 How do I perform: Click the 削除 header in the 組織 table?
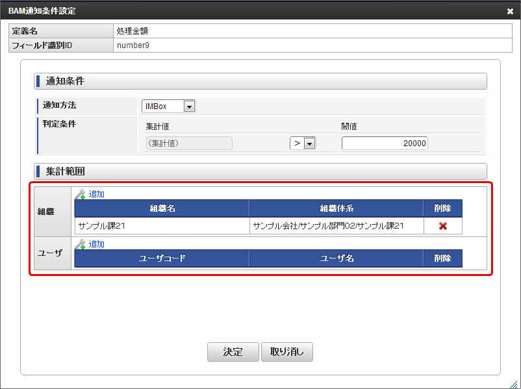(442, 208)
